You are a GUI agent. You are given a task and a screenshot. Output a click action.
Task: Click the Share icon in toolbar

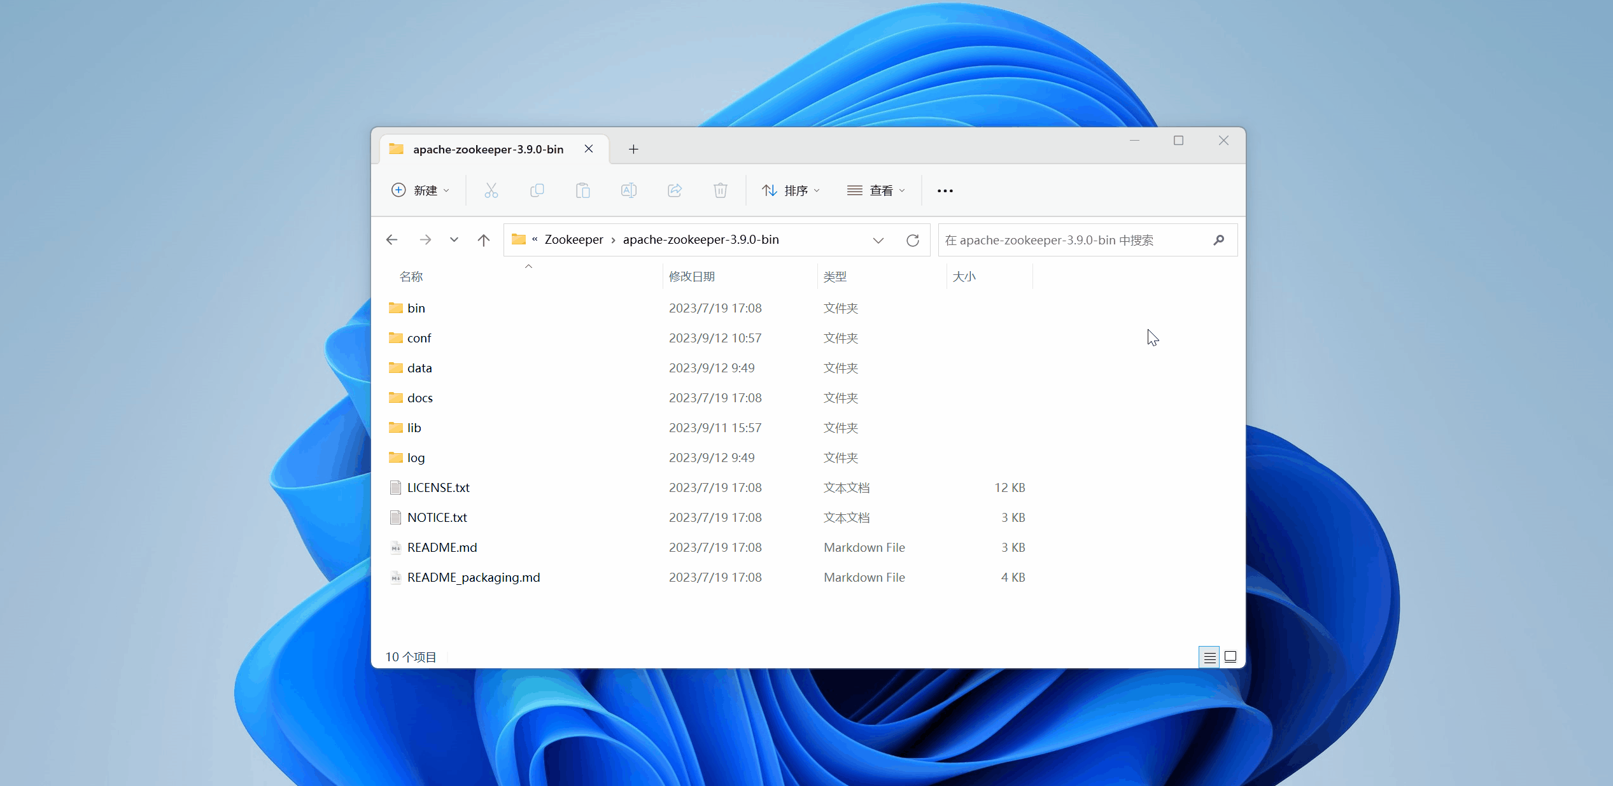(x=674, y=190)
